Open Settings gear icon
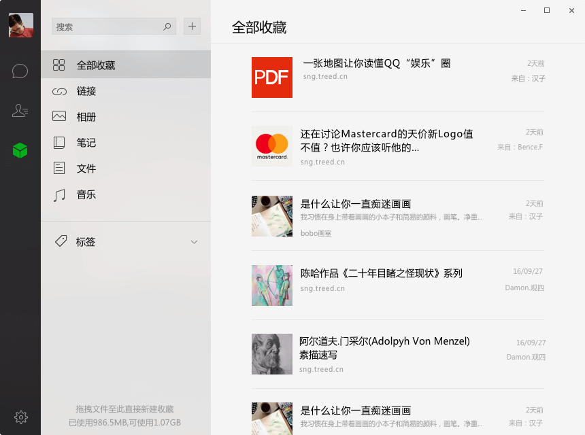Viewport: 585px width, 435px height. pyautogui.click(x=21, y=417)
